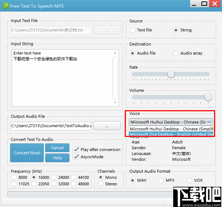Click the Convert Now! button
The width and height of the screenshot is (222, 207).
point(27,153)
